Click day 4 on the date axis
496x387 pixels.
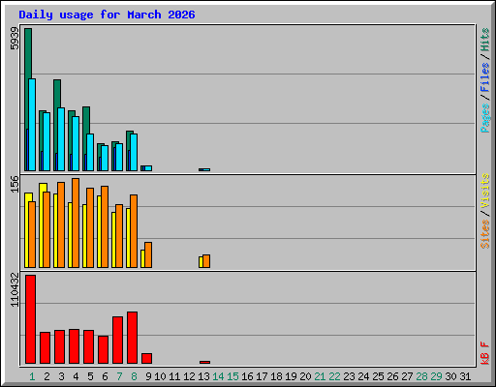coord(76,376)
